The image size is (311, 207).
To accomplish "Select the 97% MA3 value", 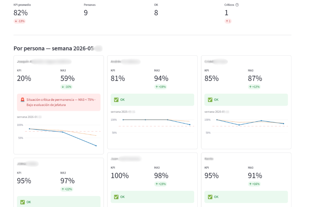I will pyautogui.click(x=67, y=181).
